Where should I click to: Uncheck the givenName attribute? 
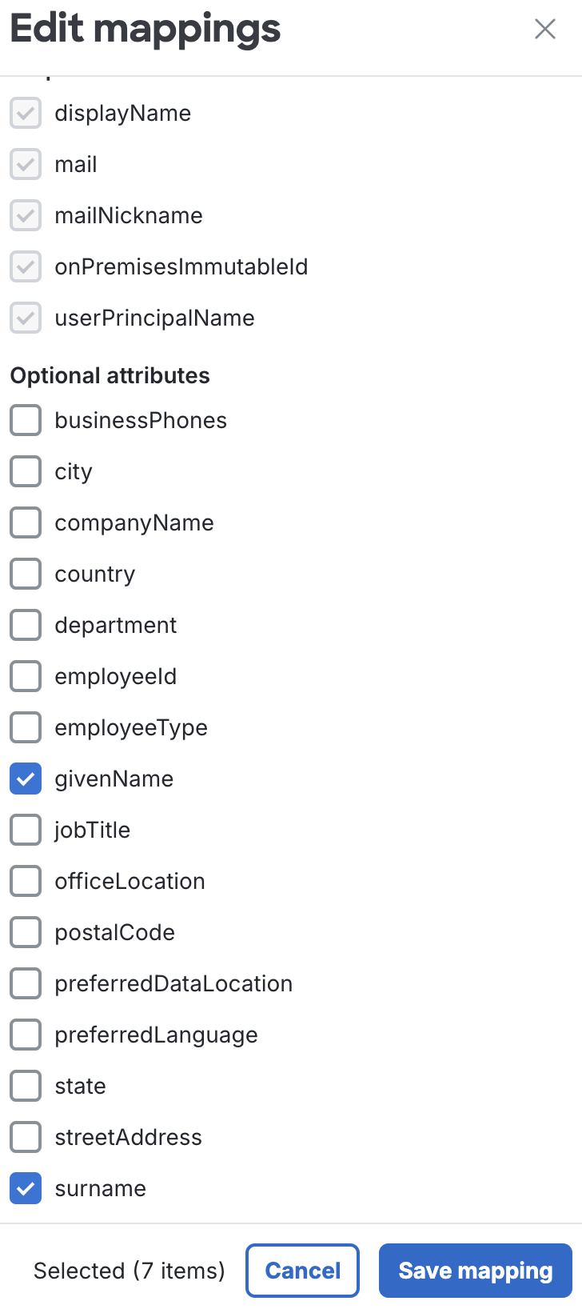tap(26, 779)
